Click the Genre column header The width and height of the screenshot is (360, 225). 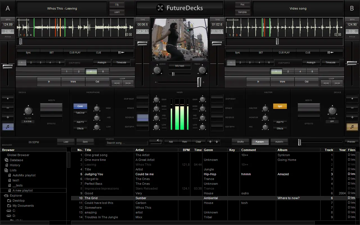[208, 150]
